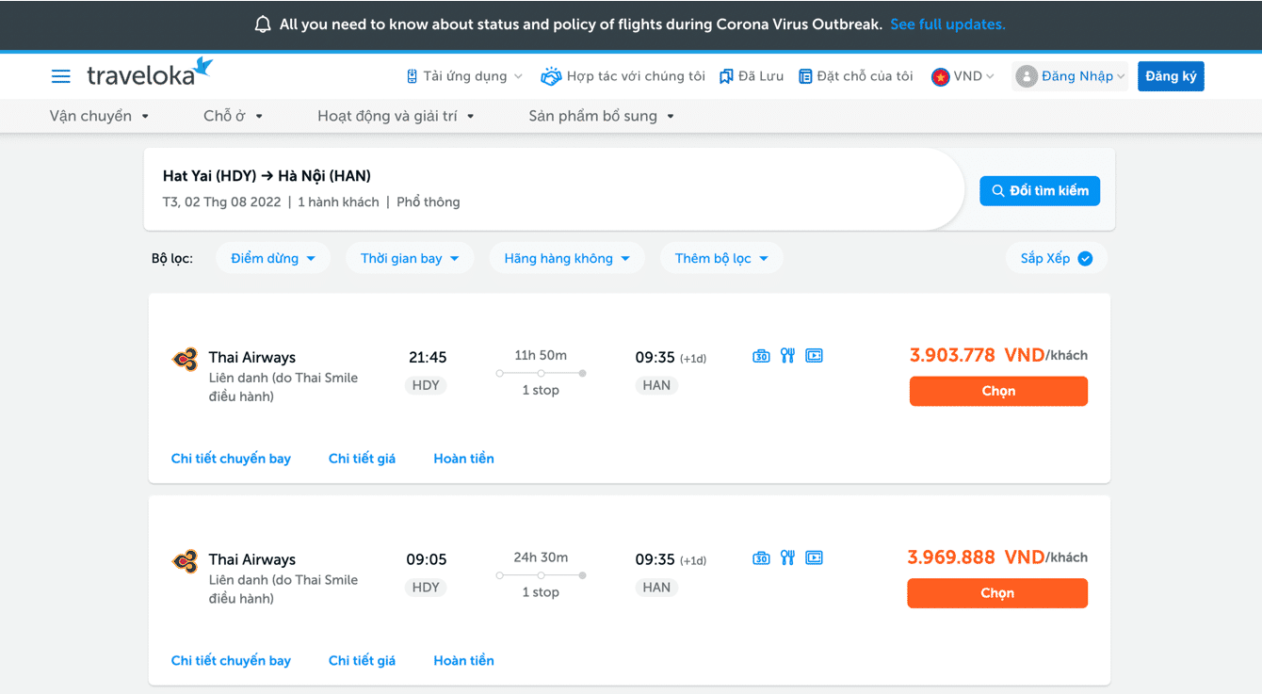Open the Thời gian bay filter dropdown

(410, 258)
